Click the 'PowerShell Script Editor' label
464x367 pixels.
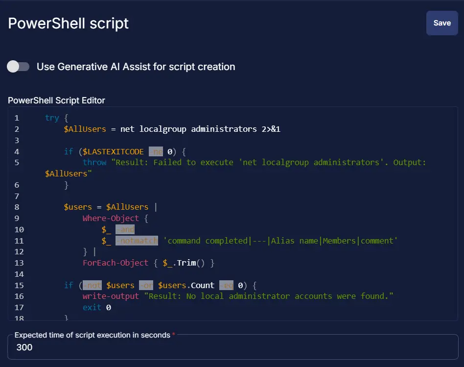coord(56,100)
